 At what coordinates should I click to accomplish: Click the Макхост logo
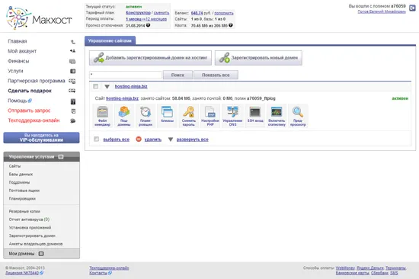click(39, 18)
